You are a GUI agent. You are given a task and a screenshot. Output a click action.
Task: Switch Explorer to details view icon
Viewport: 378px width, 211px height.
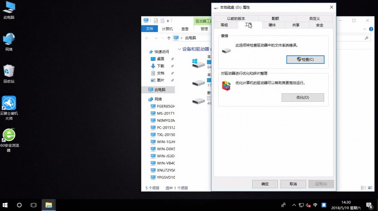coord(363,188)
